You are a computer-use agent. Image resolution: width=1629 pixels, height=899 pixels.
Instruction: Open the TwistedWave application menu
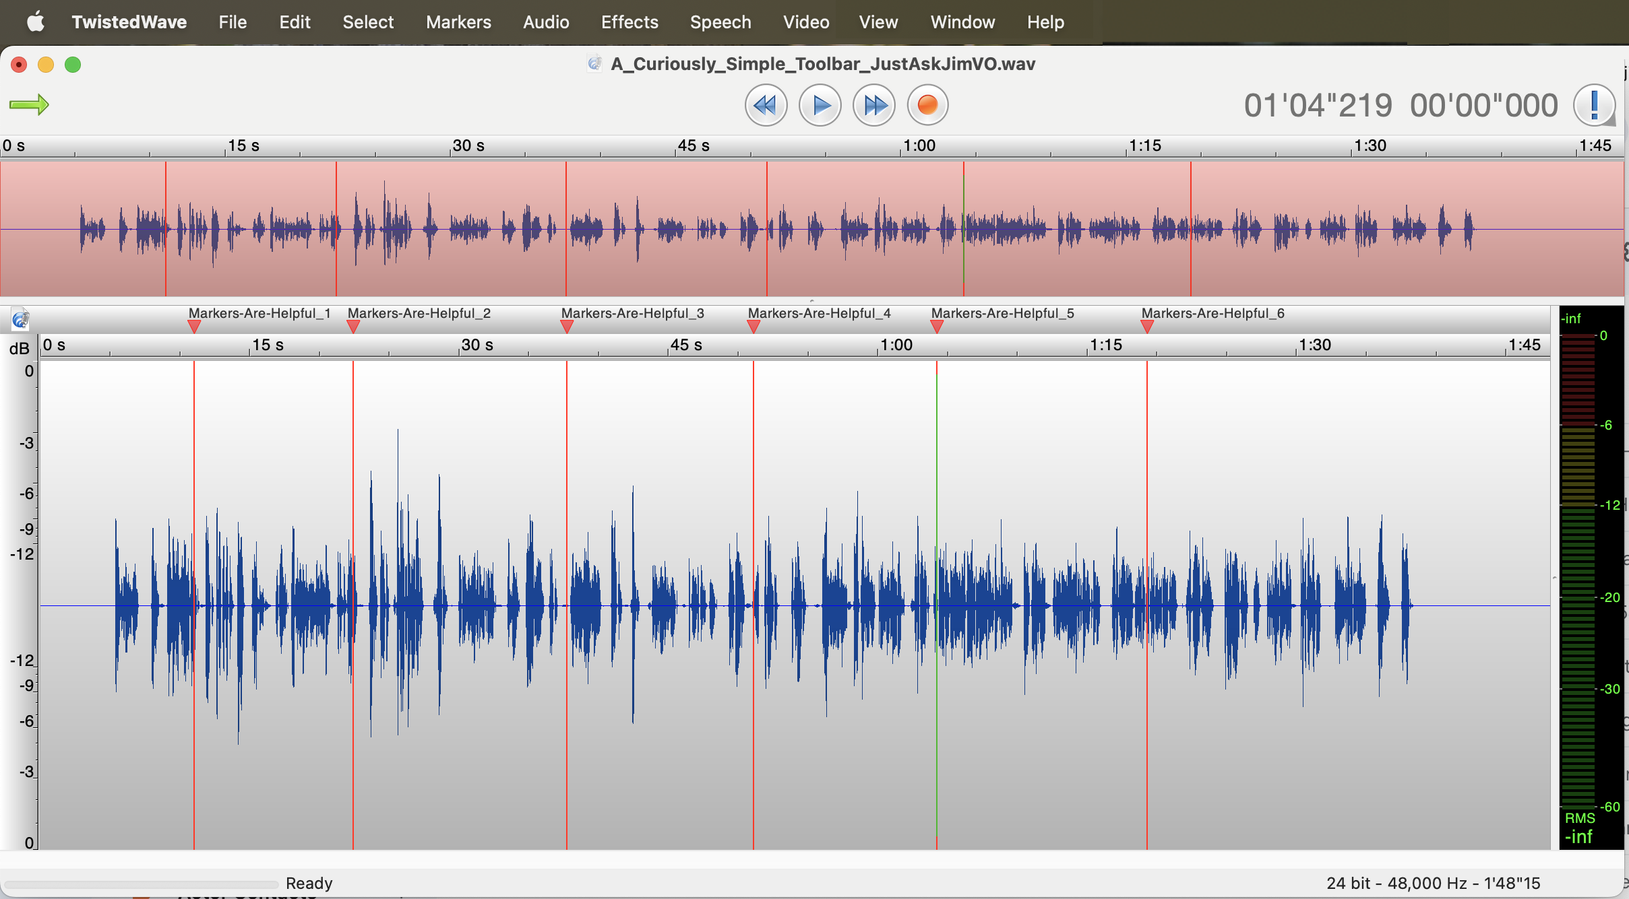129,22
